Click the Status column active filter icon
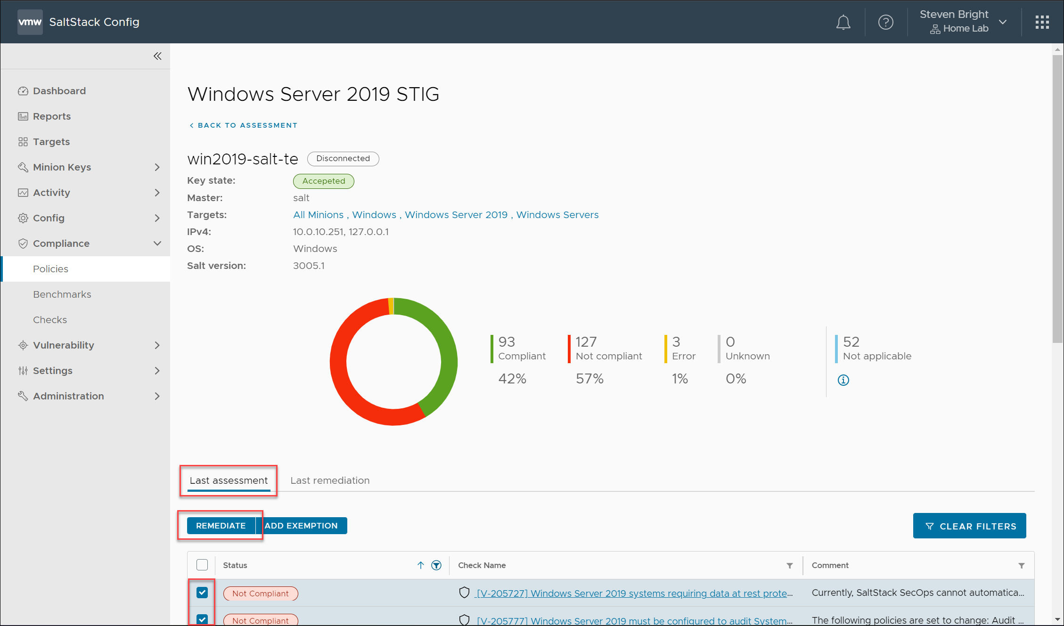1064x626 pixels. point(436,565)
